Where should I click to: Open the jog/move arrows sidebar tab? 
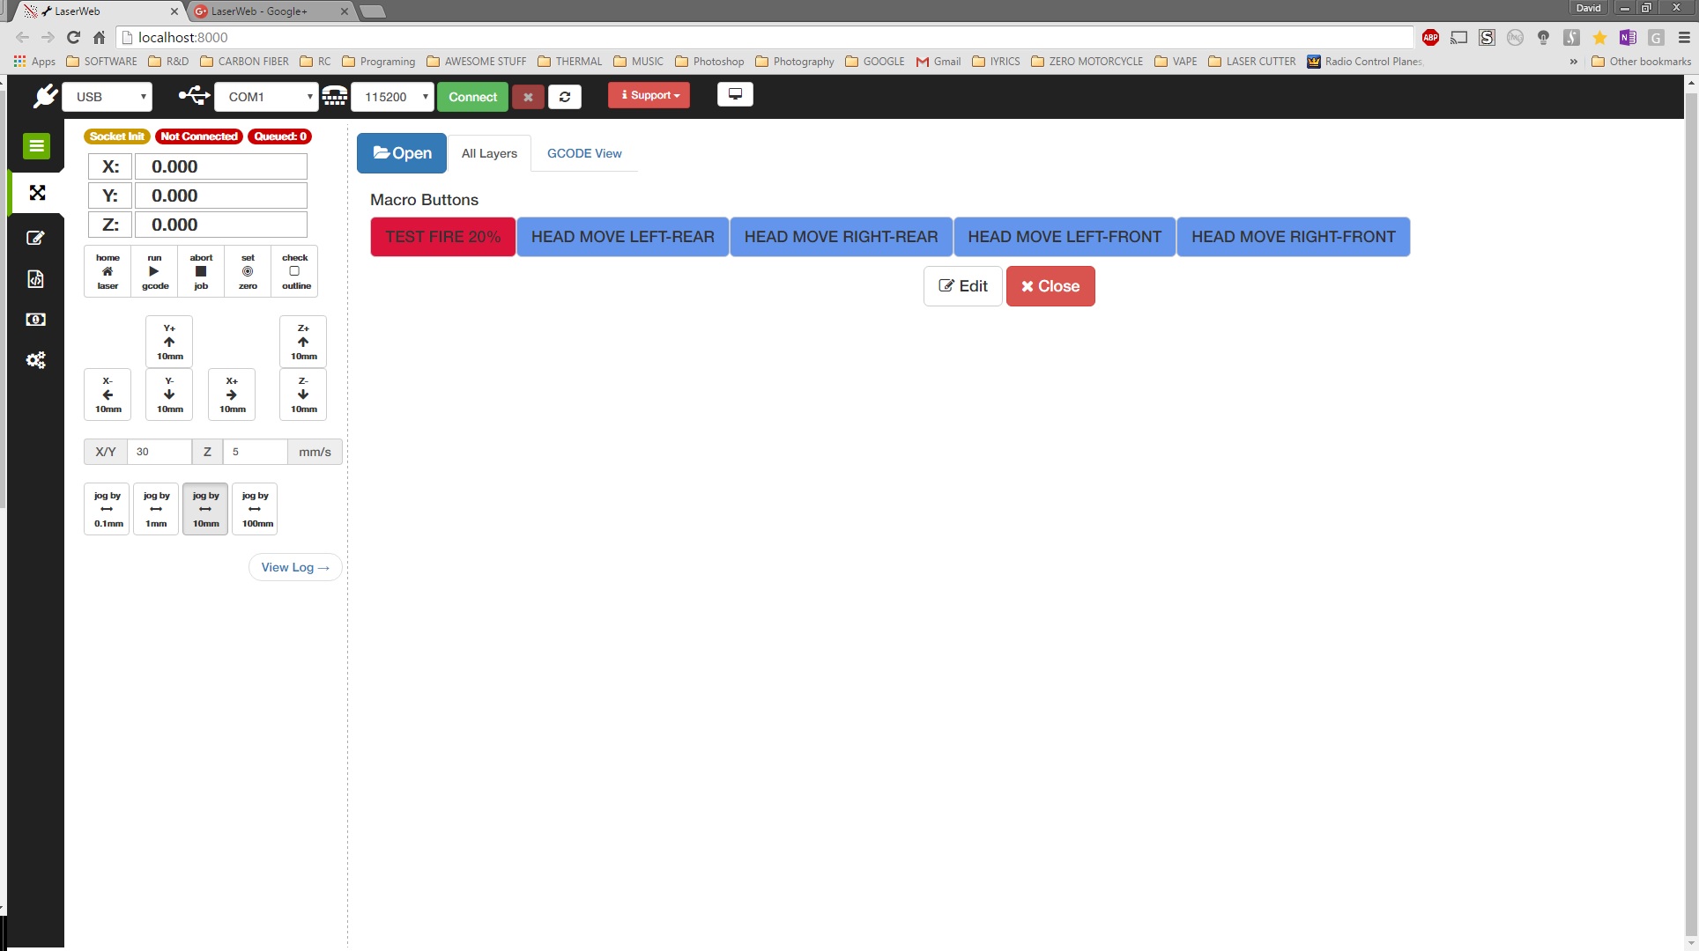pyautogui.click(x=37, y=193)
